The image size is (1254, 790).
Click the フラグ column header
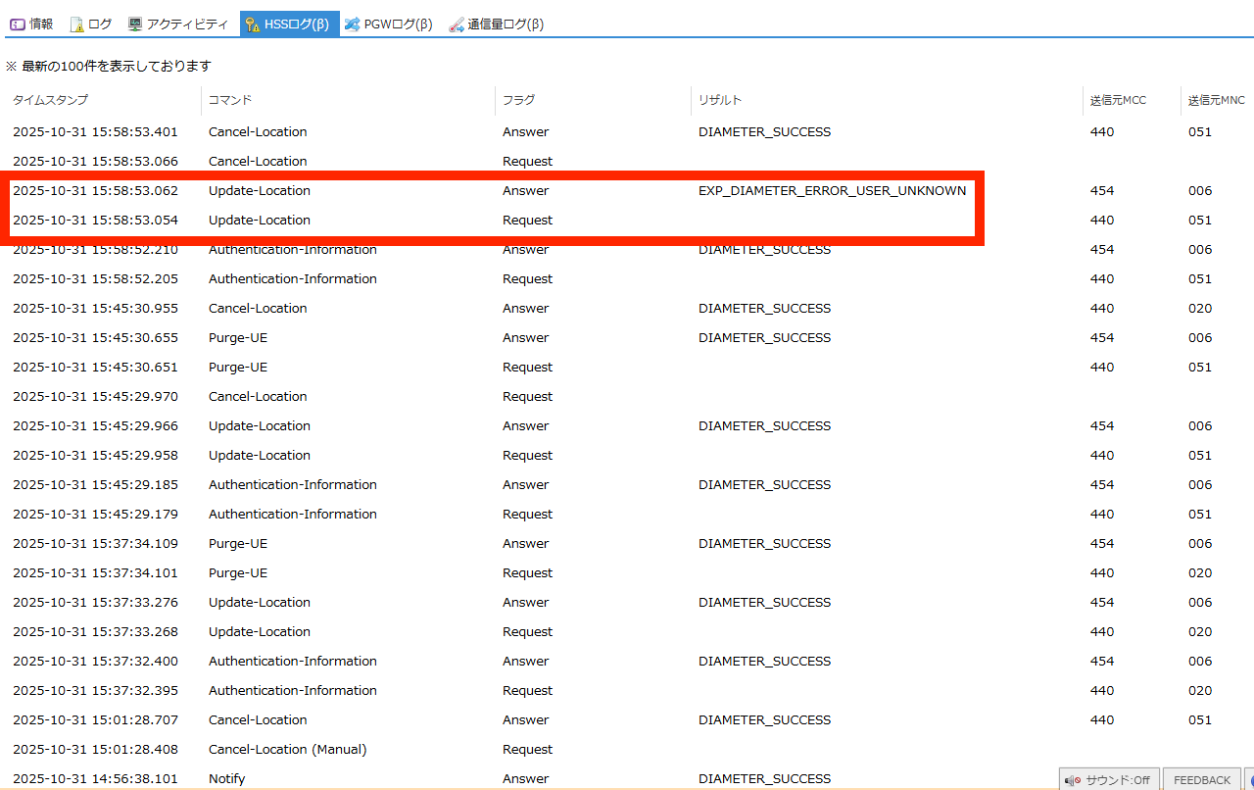pyautogui.click(x=518, y=100)
